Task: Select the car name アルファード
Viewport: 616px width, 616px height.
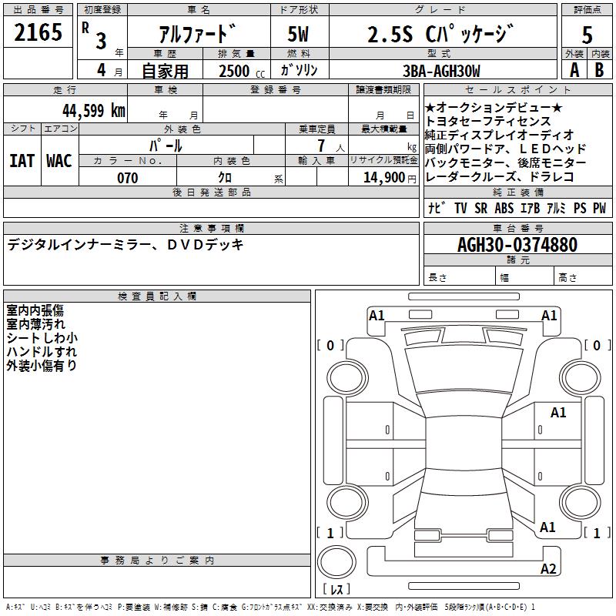Action: click(x=198, y=34)
